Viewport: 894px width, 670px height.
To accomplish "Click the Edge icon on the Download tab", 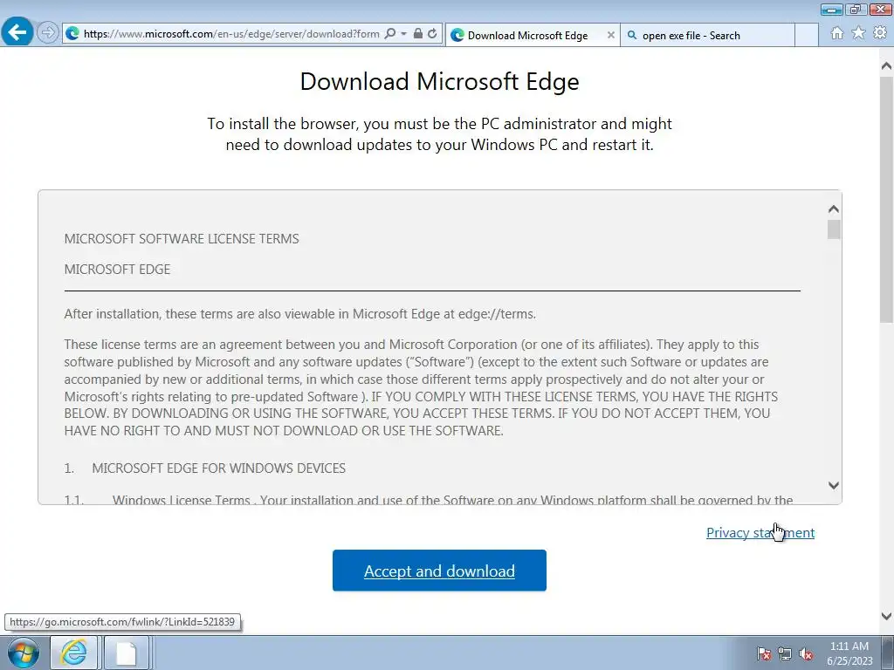I will (x=457, y=35).
